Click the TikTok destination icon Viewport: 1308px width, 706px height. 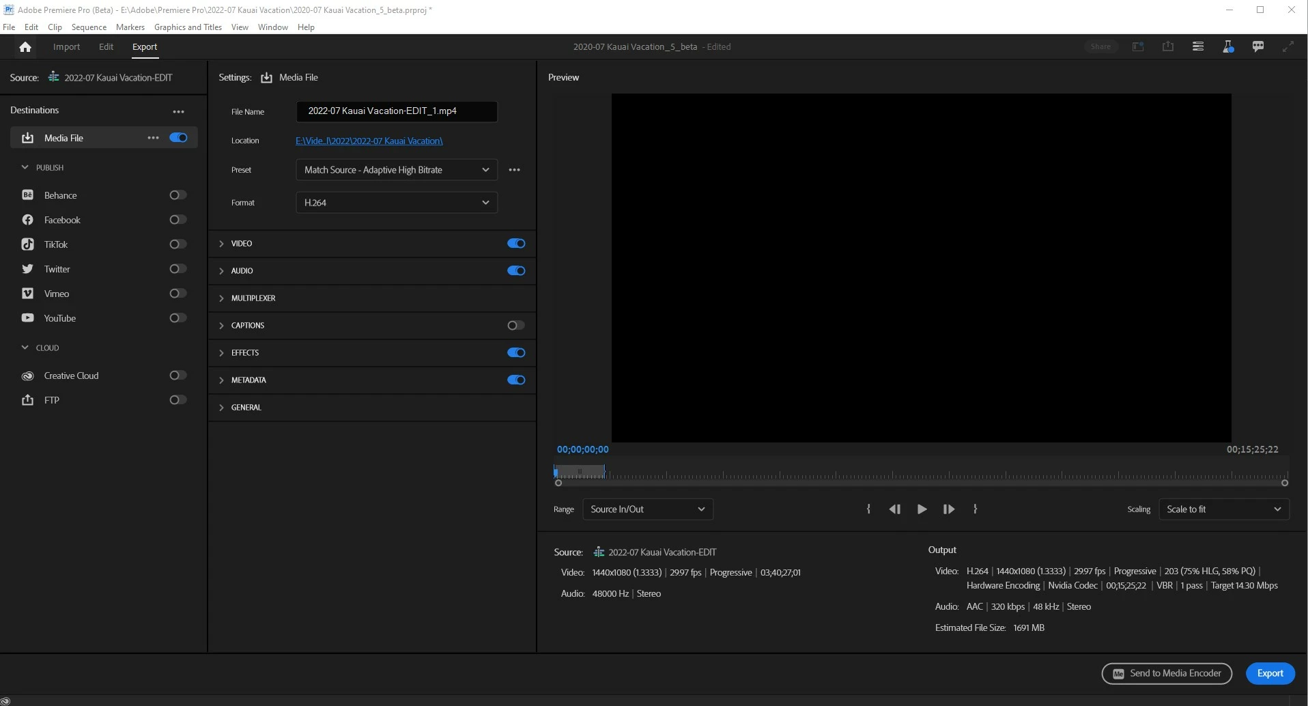[x=27, y=244]
